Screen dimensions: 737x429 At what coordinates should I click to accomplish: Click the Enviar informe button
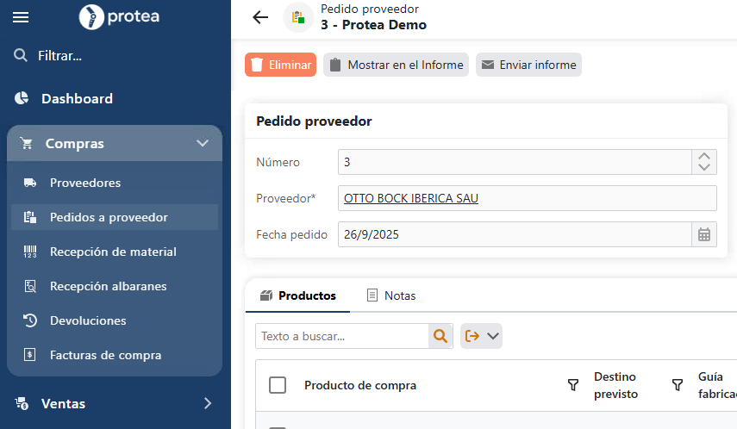tap(528, 65)
